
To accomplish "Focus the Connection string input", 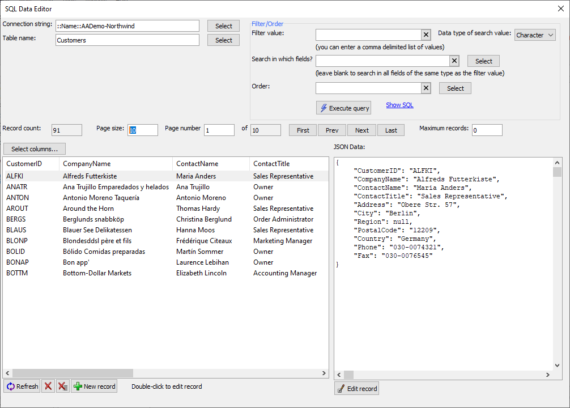I will (127, 26).
